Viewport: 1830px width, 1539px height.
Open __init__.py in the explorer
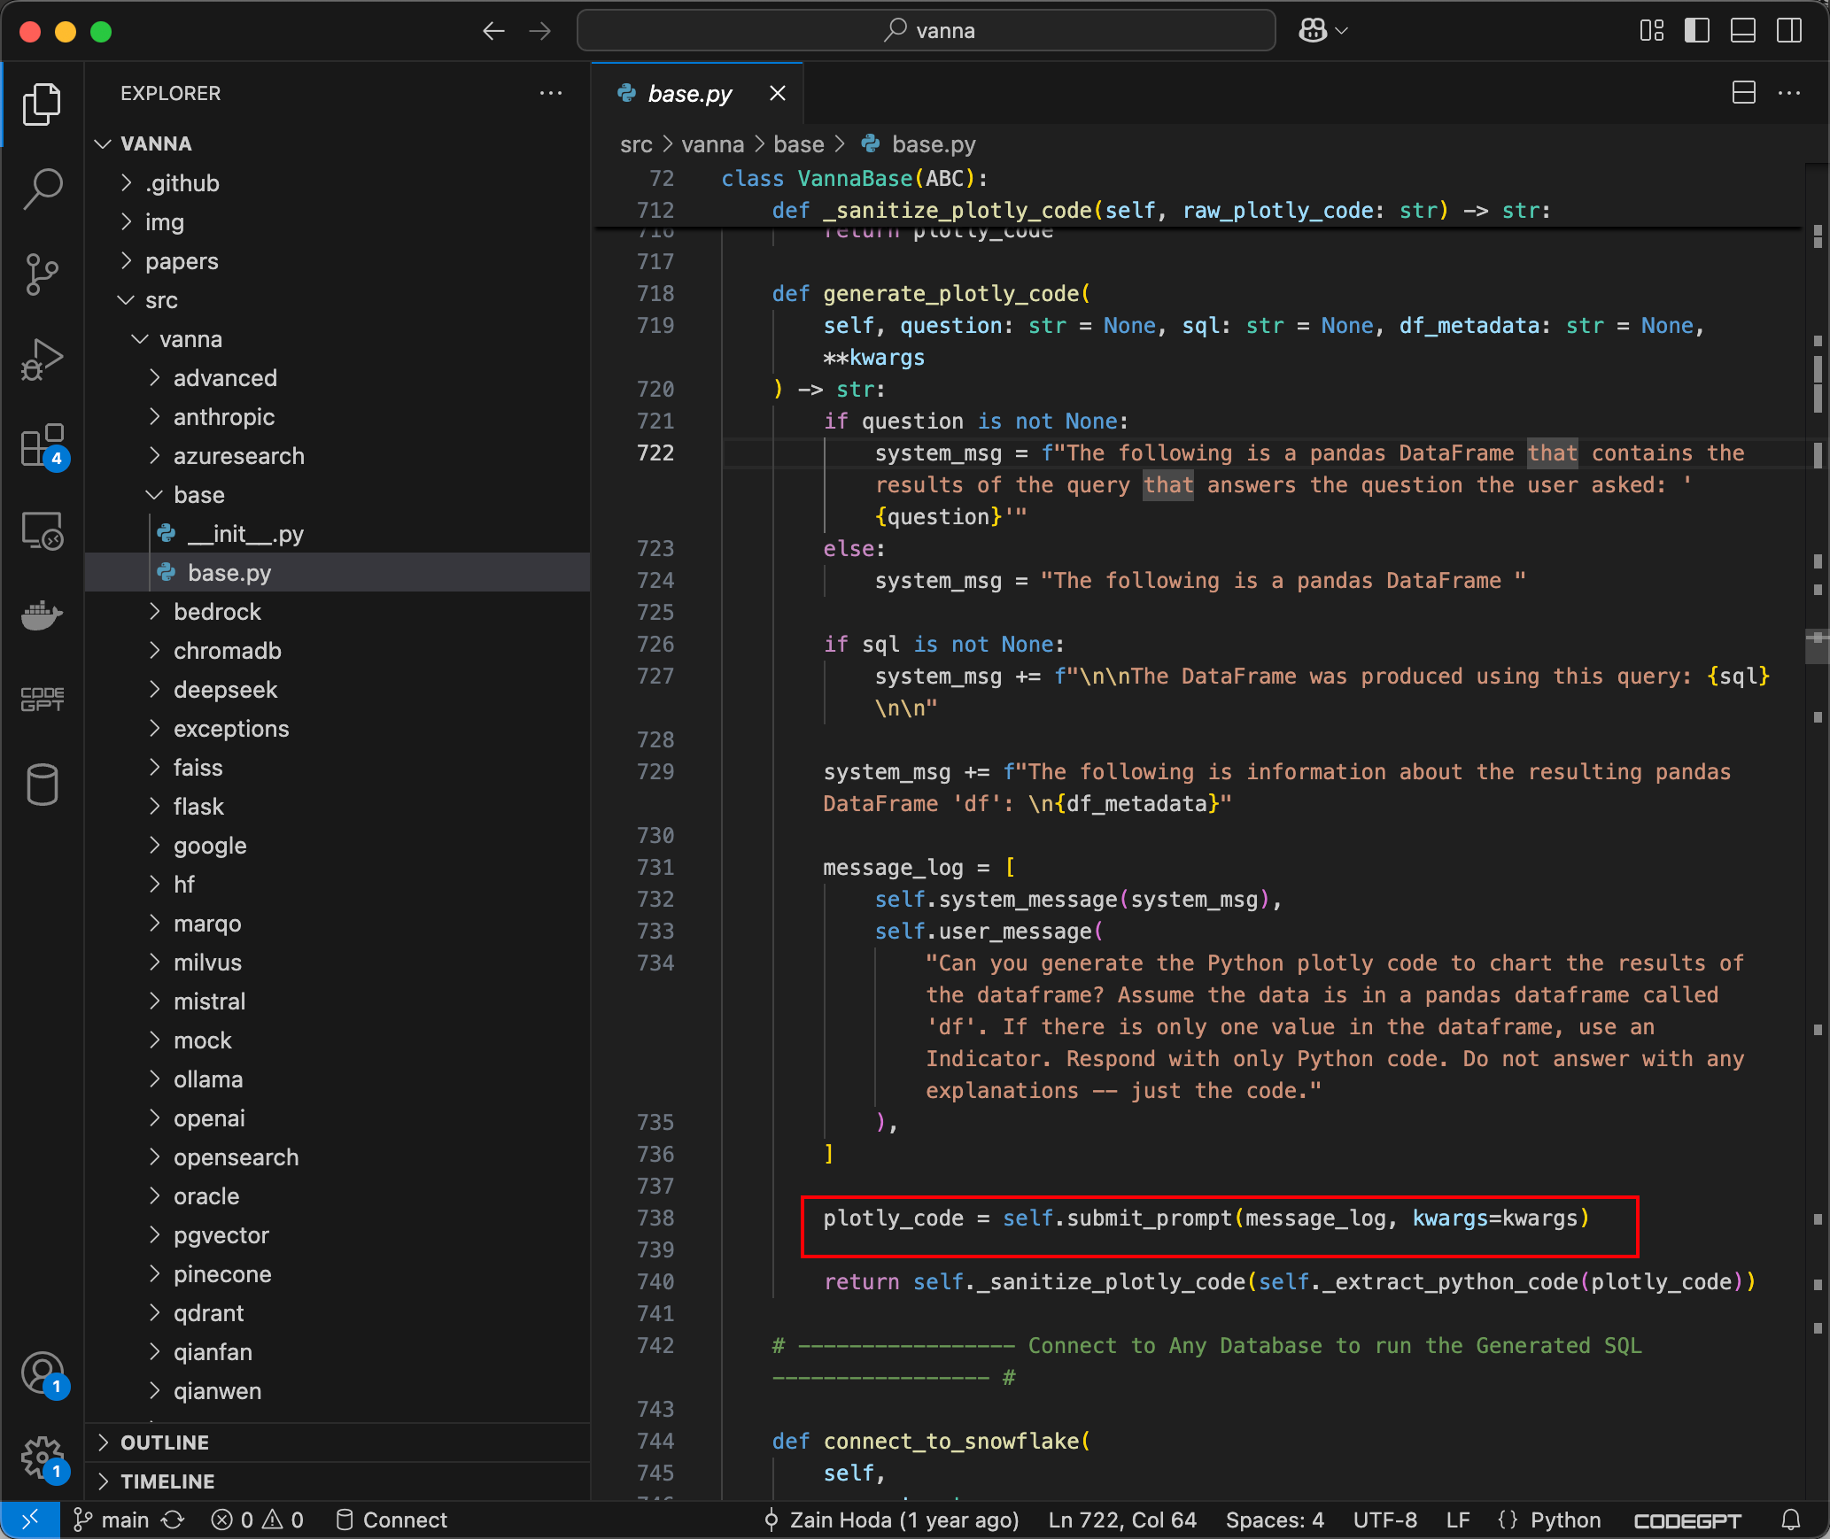pos(244,534)
